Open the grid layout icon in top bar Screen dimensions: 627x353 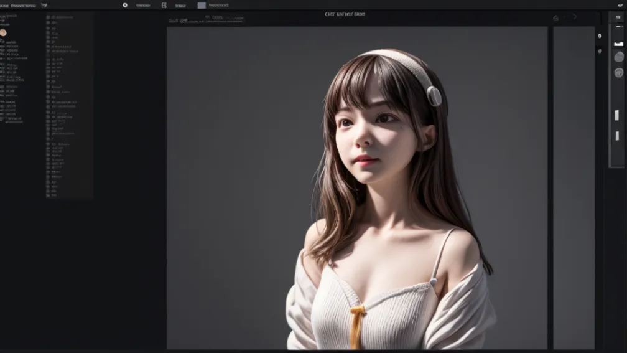click(164, 5)
